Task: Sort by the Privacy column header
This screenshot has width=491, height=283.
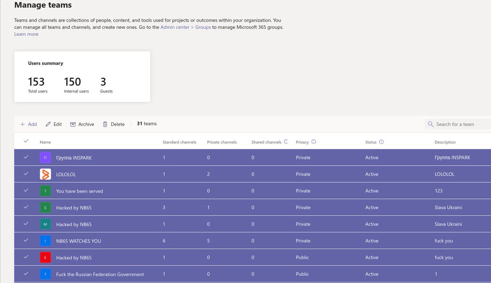Action: (302, 142)
